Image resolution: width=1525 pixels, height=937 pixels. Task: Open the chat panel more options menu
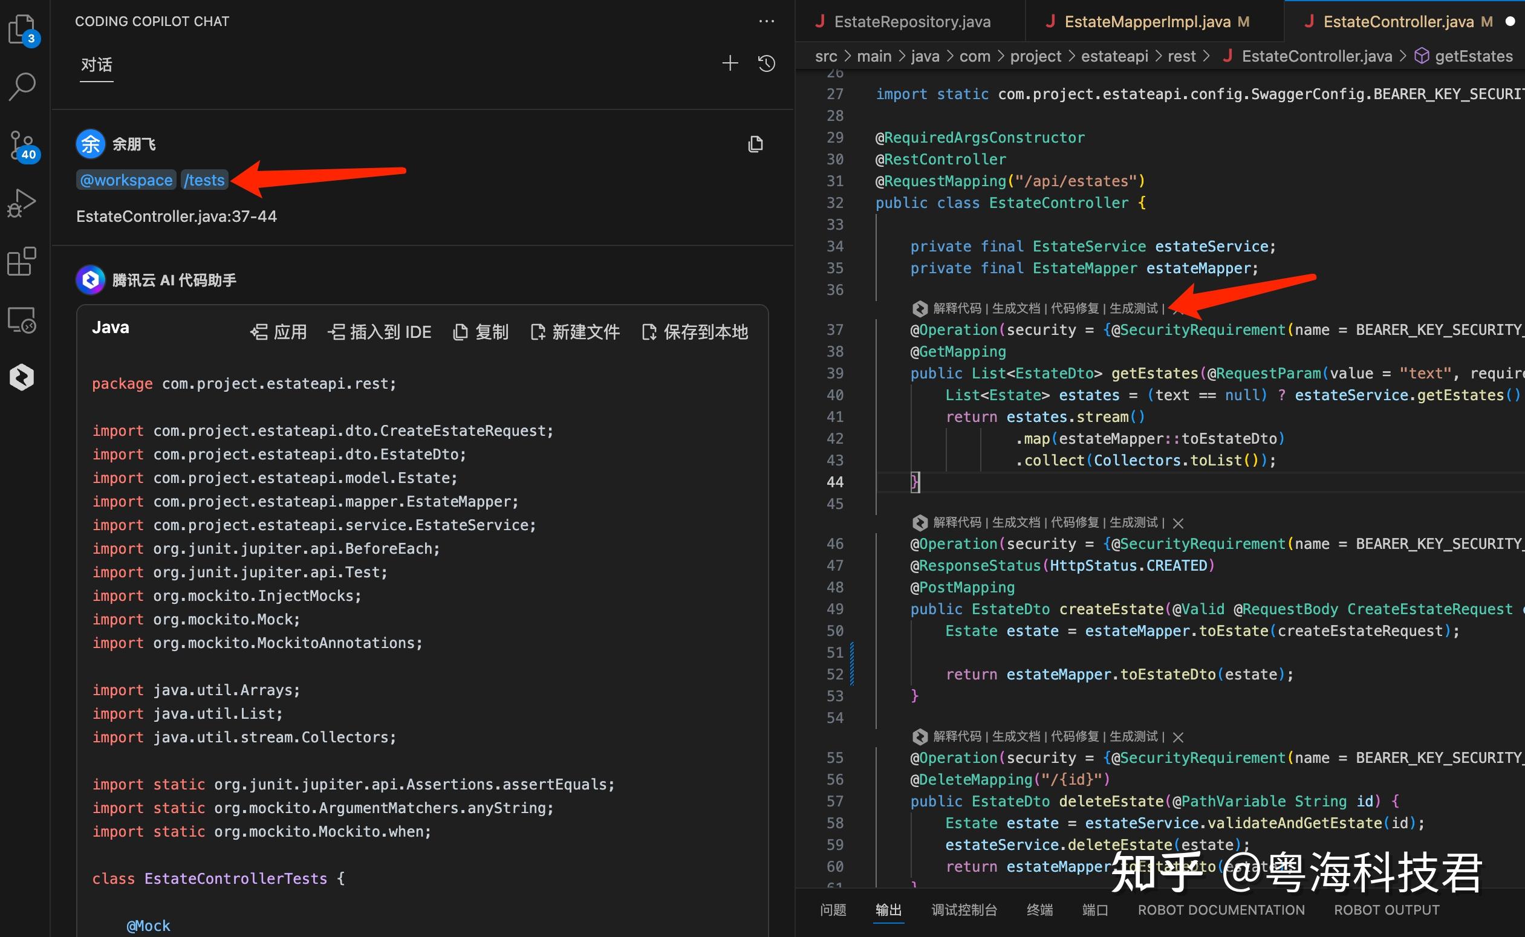point(767,21)
